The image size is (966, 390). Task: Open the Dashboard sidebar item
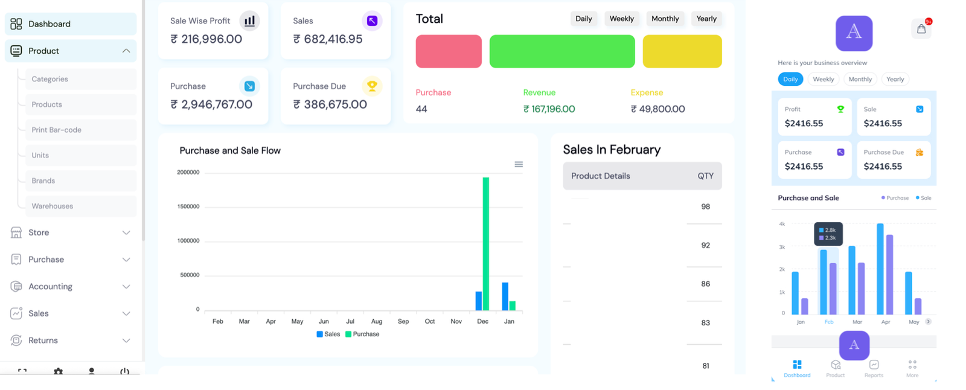click(71, 24)
